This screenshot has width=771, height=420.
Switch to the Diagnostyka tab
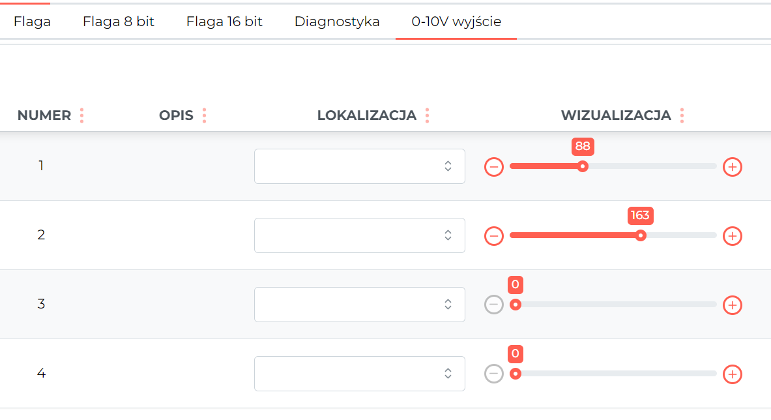(x=337, y=22)
